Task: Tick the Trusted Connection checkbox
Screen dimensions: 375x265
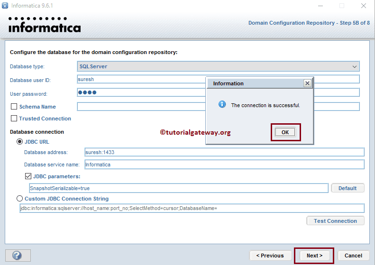Action: pyautogui.click(x=14, y=118)
